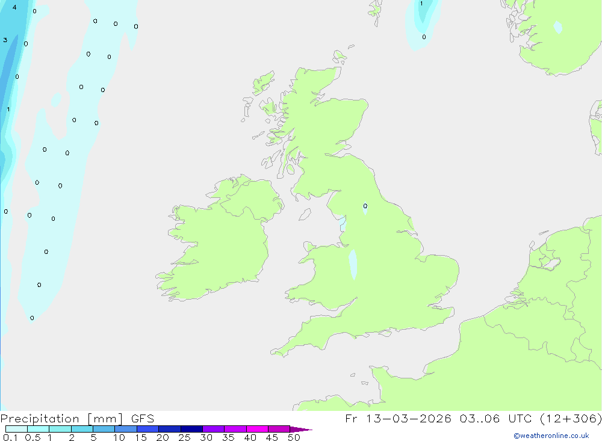Click the '35' legend scale label
The image size is (602, 441).
point(228,437)
